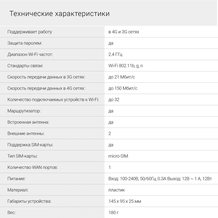Click the 'в 4G и 3G сетях' value
The width and height of the screenshot is (218, 218).
(124, 32)
